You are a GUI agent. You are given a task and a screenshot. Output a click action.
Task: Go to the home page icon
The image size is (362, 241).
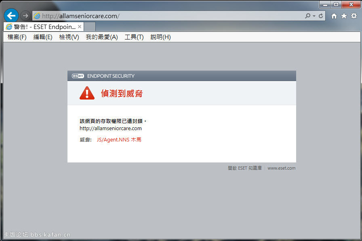(334, 16)
